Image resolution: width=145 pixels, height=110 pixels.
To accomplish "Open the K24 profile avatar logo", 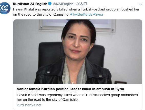I will pyautogui.click(x=5, y=8).
